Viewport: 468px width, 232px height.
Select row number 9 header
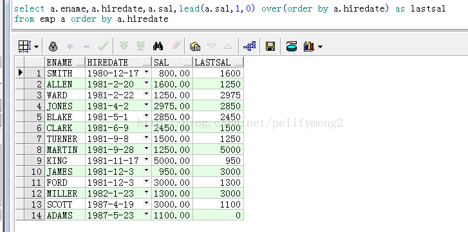coord(34,161)
